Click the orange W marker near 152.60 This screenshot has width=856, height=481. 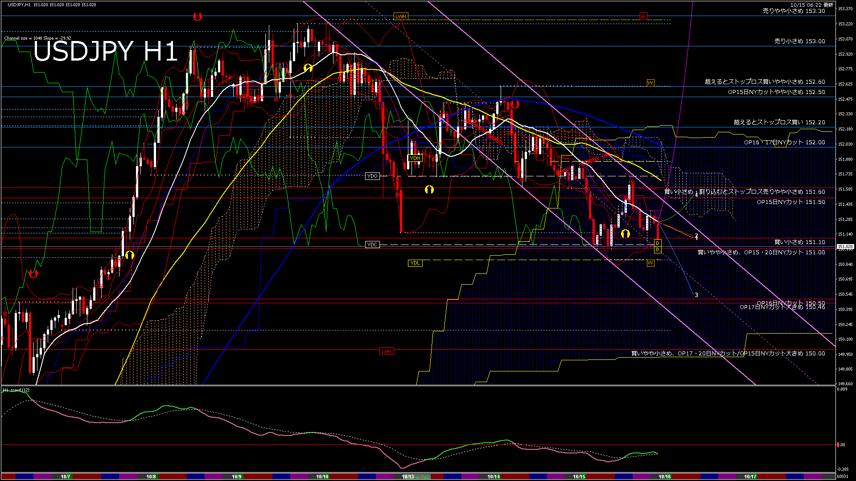(650, 83)
